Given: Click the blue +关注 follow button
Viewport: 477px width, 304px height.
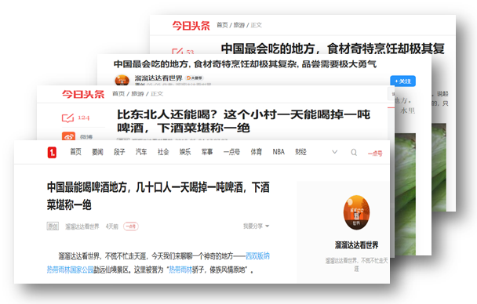Looking at the screenshot, I should coord(402,81).
